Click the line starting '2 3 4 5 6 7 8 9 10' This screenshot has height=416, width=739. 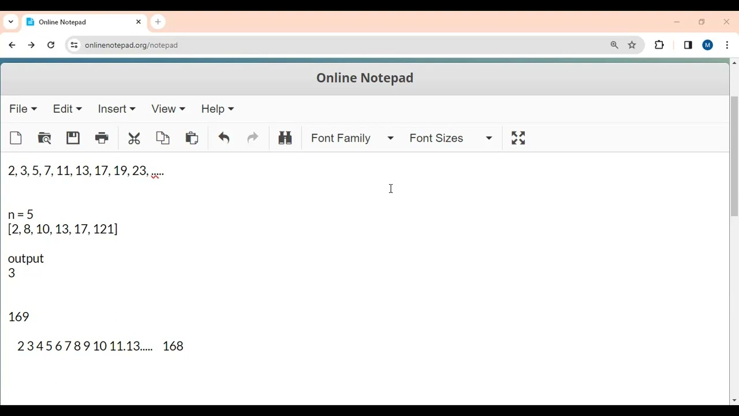click(x=100, y=346)
